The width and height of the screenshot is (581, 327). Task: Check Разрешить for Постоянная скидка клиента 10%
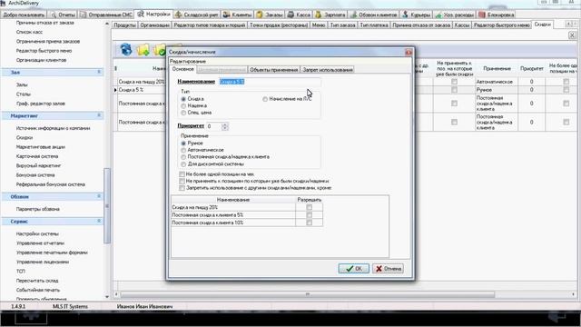(x=310, y=223)
